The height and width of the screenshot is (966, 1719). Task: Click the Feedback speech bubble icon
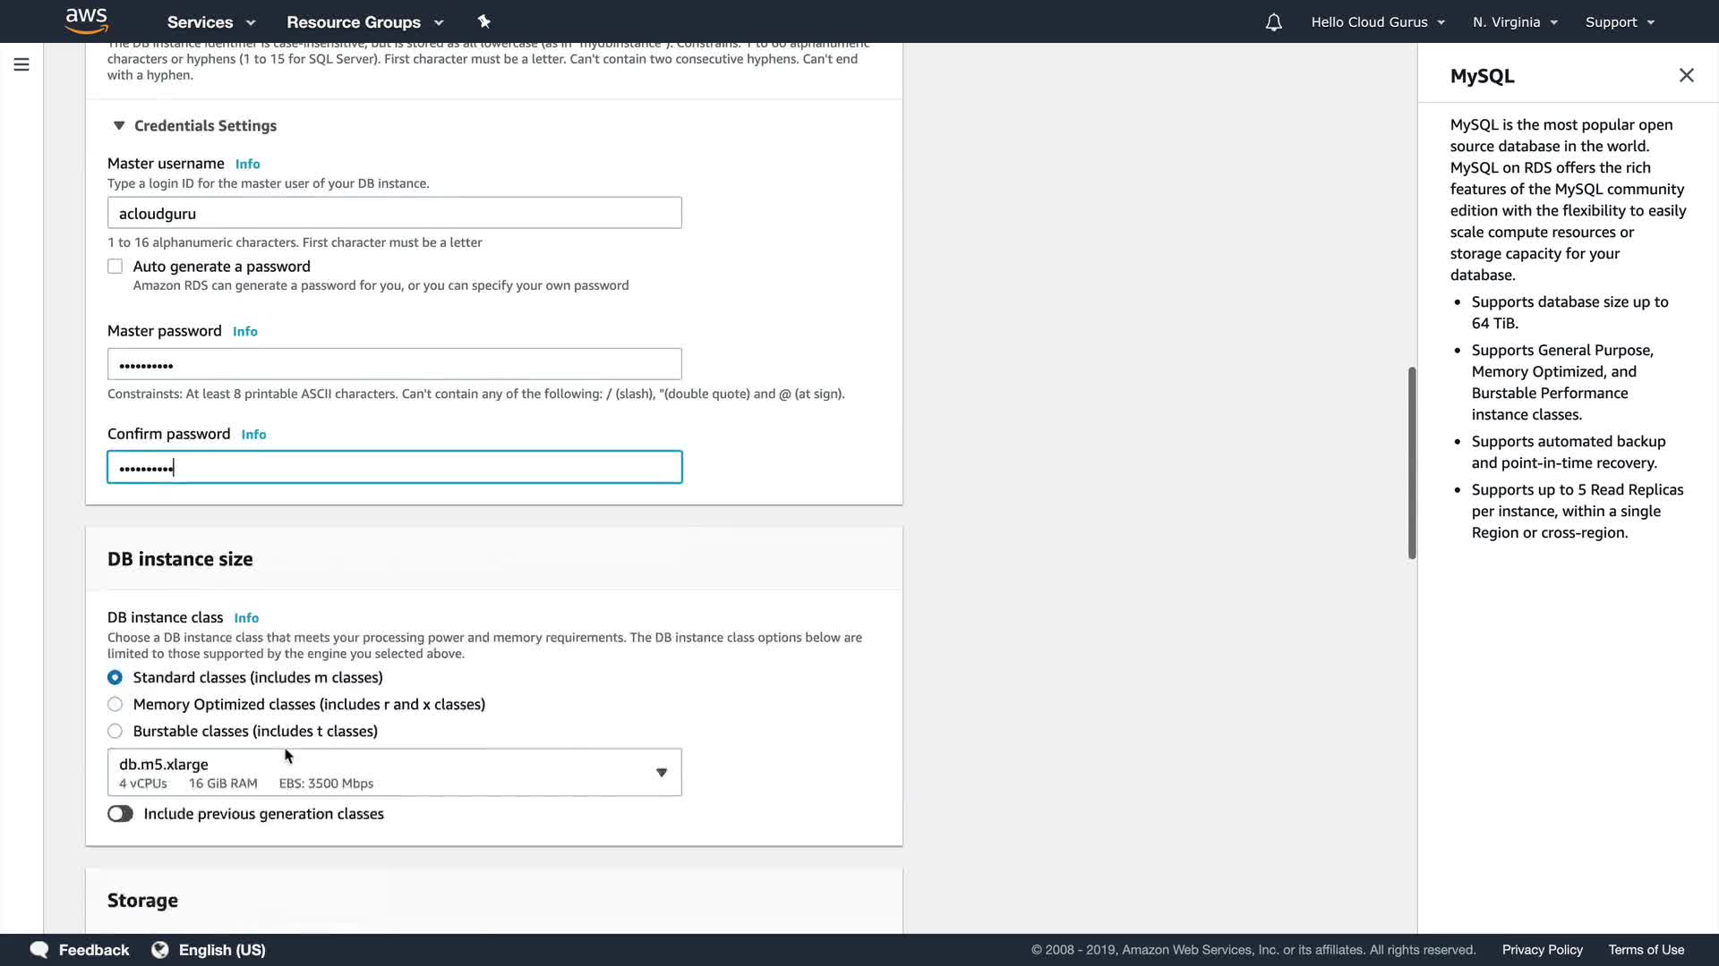pos(39,950)
